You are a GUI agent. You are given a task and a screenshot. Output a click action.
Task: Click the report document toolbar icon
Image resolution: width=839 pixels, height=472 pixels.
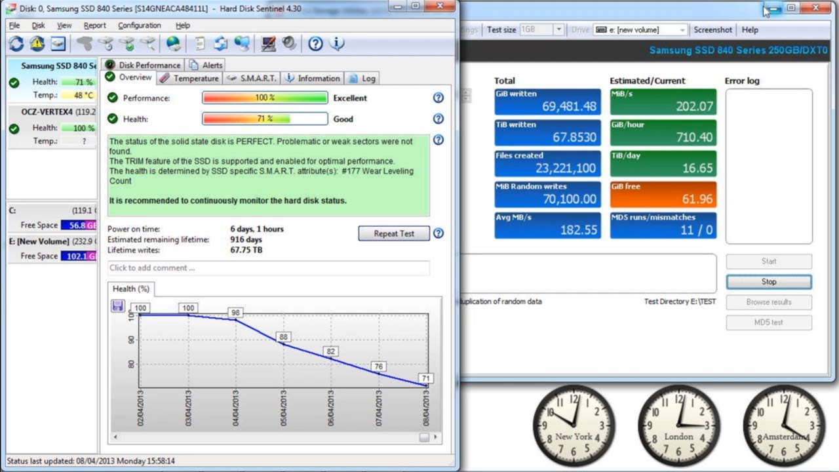pos(200,44)
